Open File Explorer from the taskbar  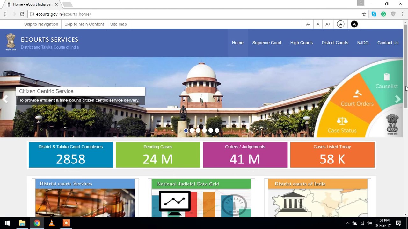(x=22, y=223)
